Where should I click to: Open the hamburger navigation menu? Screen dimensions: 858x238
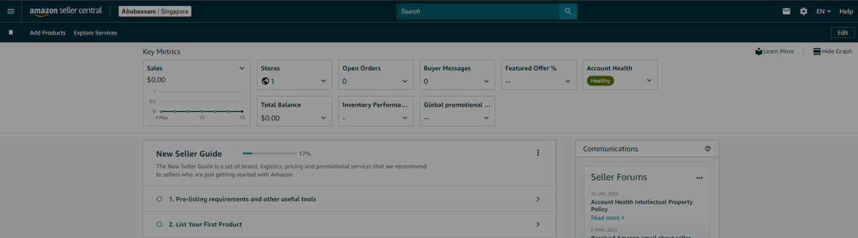(11, 11)
